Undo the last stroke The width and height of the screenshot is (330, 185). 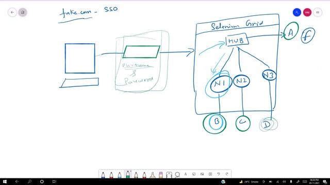point(219,174)
